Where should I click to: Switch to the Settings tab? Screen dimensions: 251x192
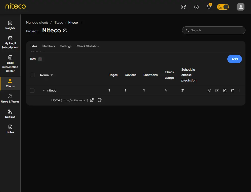tap(66, 46)
